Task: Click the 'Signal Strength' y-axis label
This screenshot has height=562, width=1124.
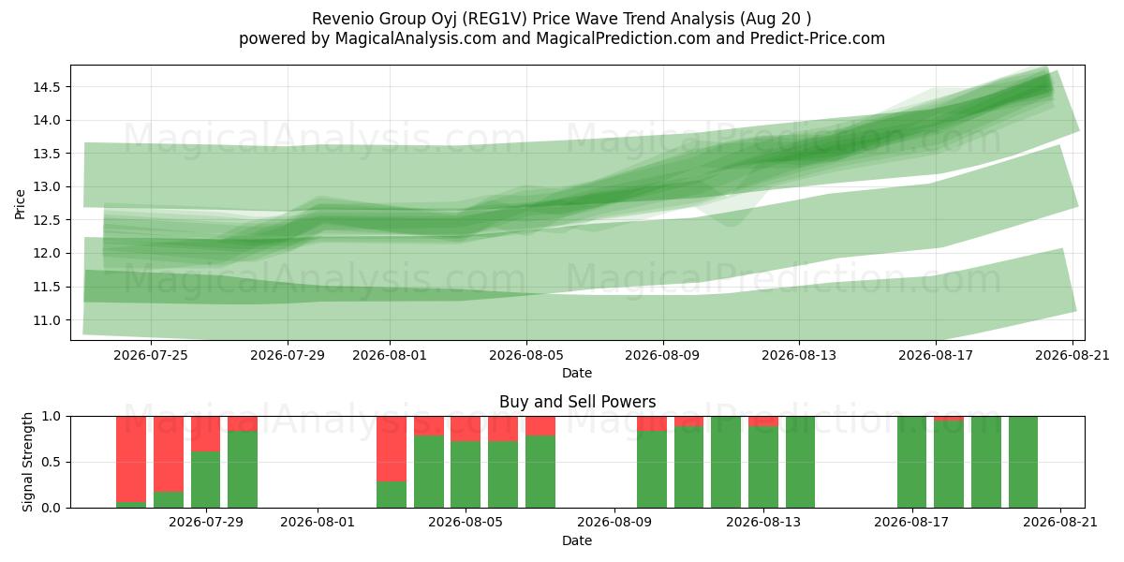Action: [x=28, y=462]
